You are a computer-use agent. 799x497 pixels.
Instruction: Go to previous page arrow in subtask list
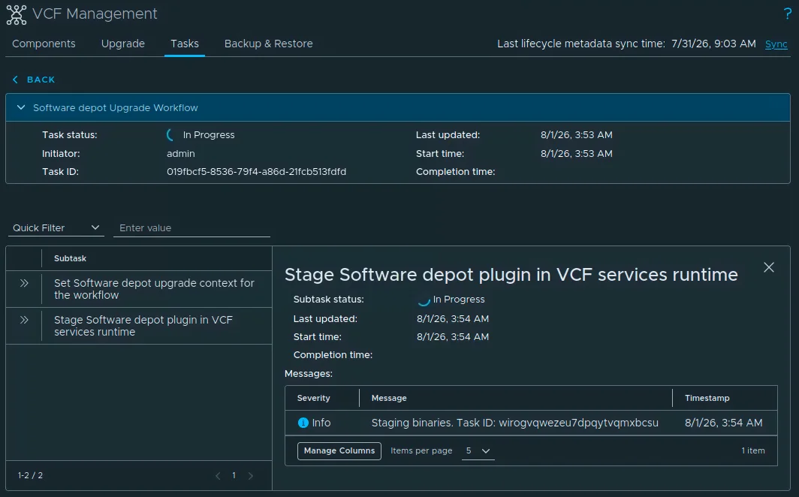pos(218,476)
